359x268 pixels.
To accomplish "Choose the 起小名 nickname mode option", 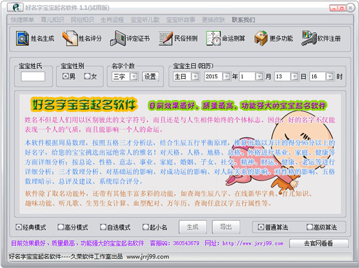I will (147, 227).
